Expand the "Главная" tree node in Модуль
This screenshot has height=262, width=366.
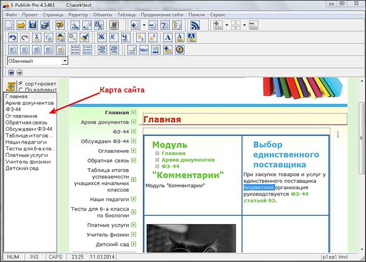pyautogui.click(x=157, y=153)
